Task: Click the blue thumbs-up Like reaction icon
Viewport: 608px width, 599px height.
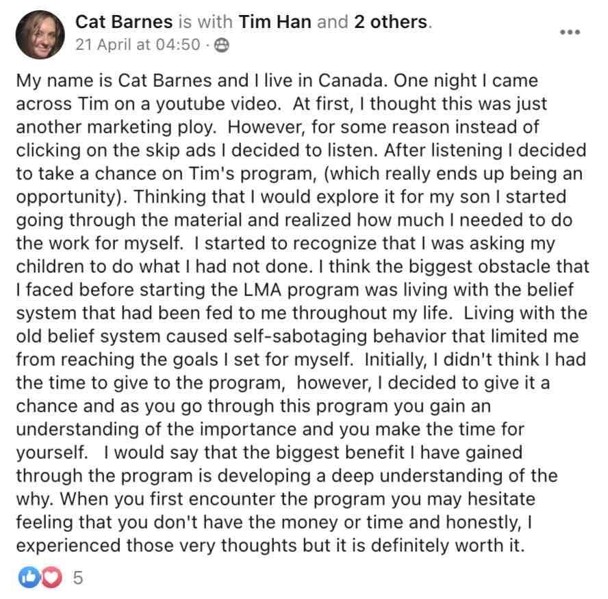Action: pos(29,577)
